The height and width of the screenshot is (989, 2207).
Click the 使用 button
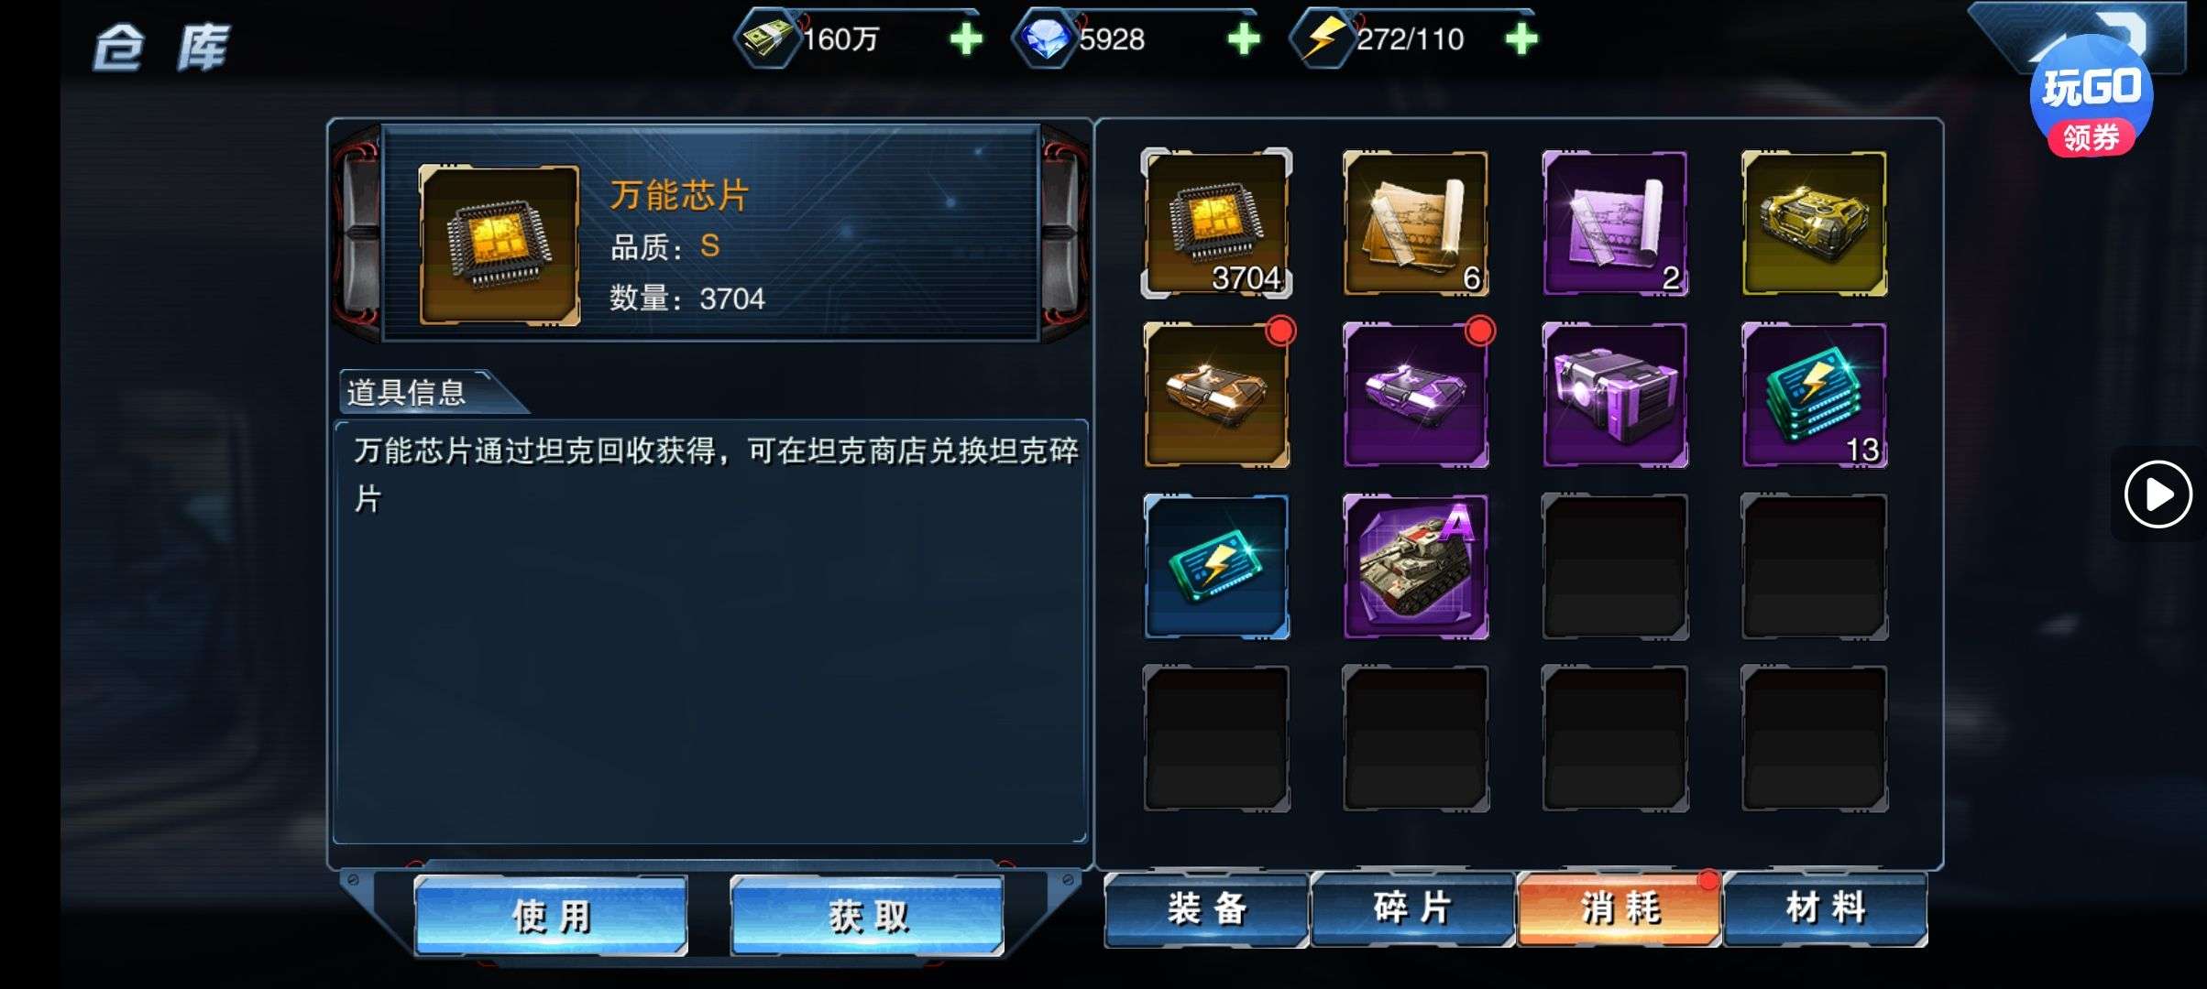click(551, 917)
